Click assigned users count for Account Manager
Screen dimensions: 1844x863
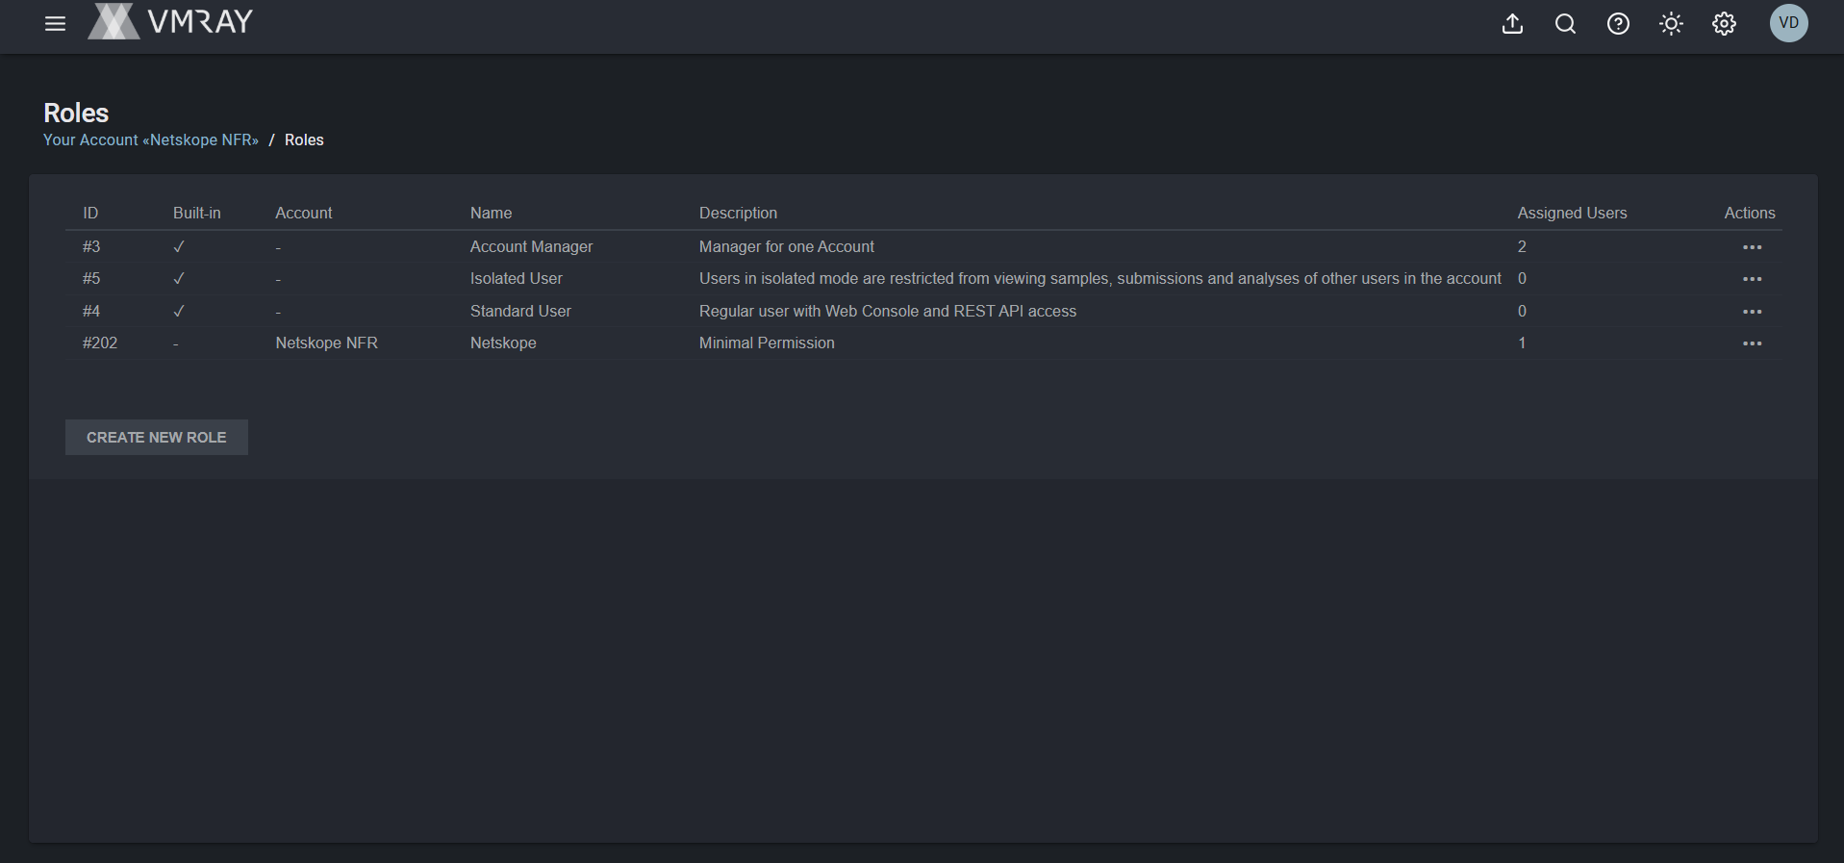click(1522, 247)
